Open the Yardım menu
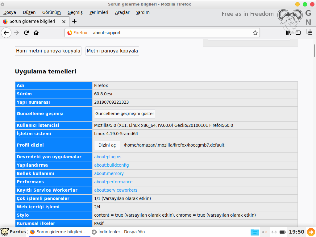 (x=143, y=12)
